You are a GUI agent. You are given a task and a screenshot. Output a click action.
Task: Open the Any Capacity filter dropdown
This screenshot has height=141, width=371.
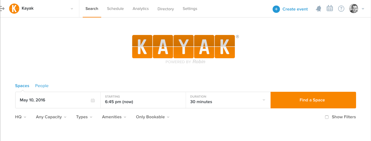51,117
